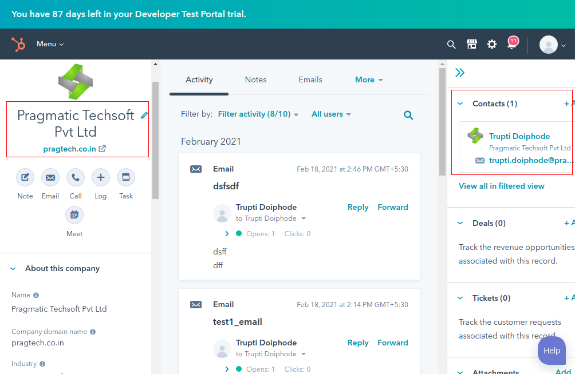Click the Name field info icon
Viewport: 575px width, 374px height.
click(x=36, y=295)
